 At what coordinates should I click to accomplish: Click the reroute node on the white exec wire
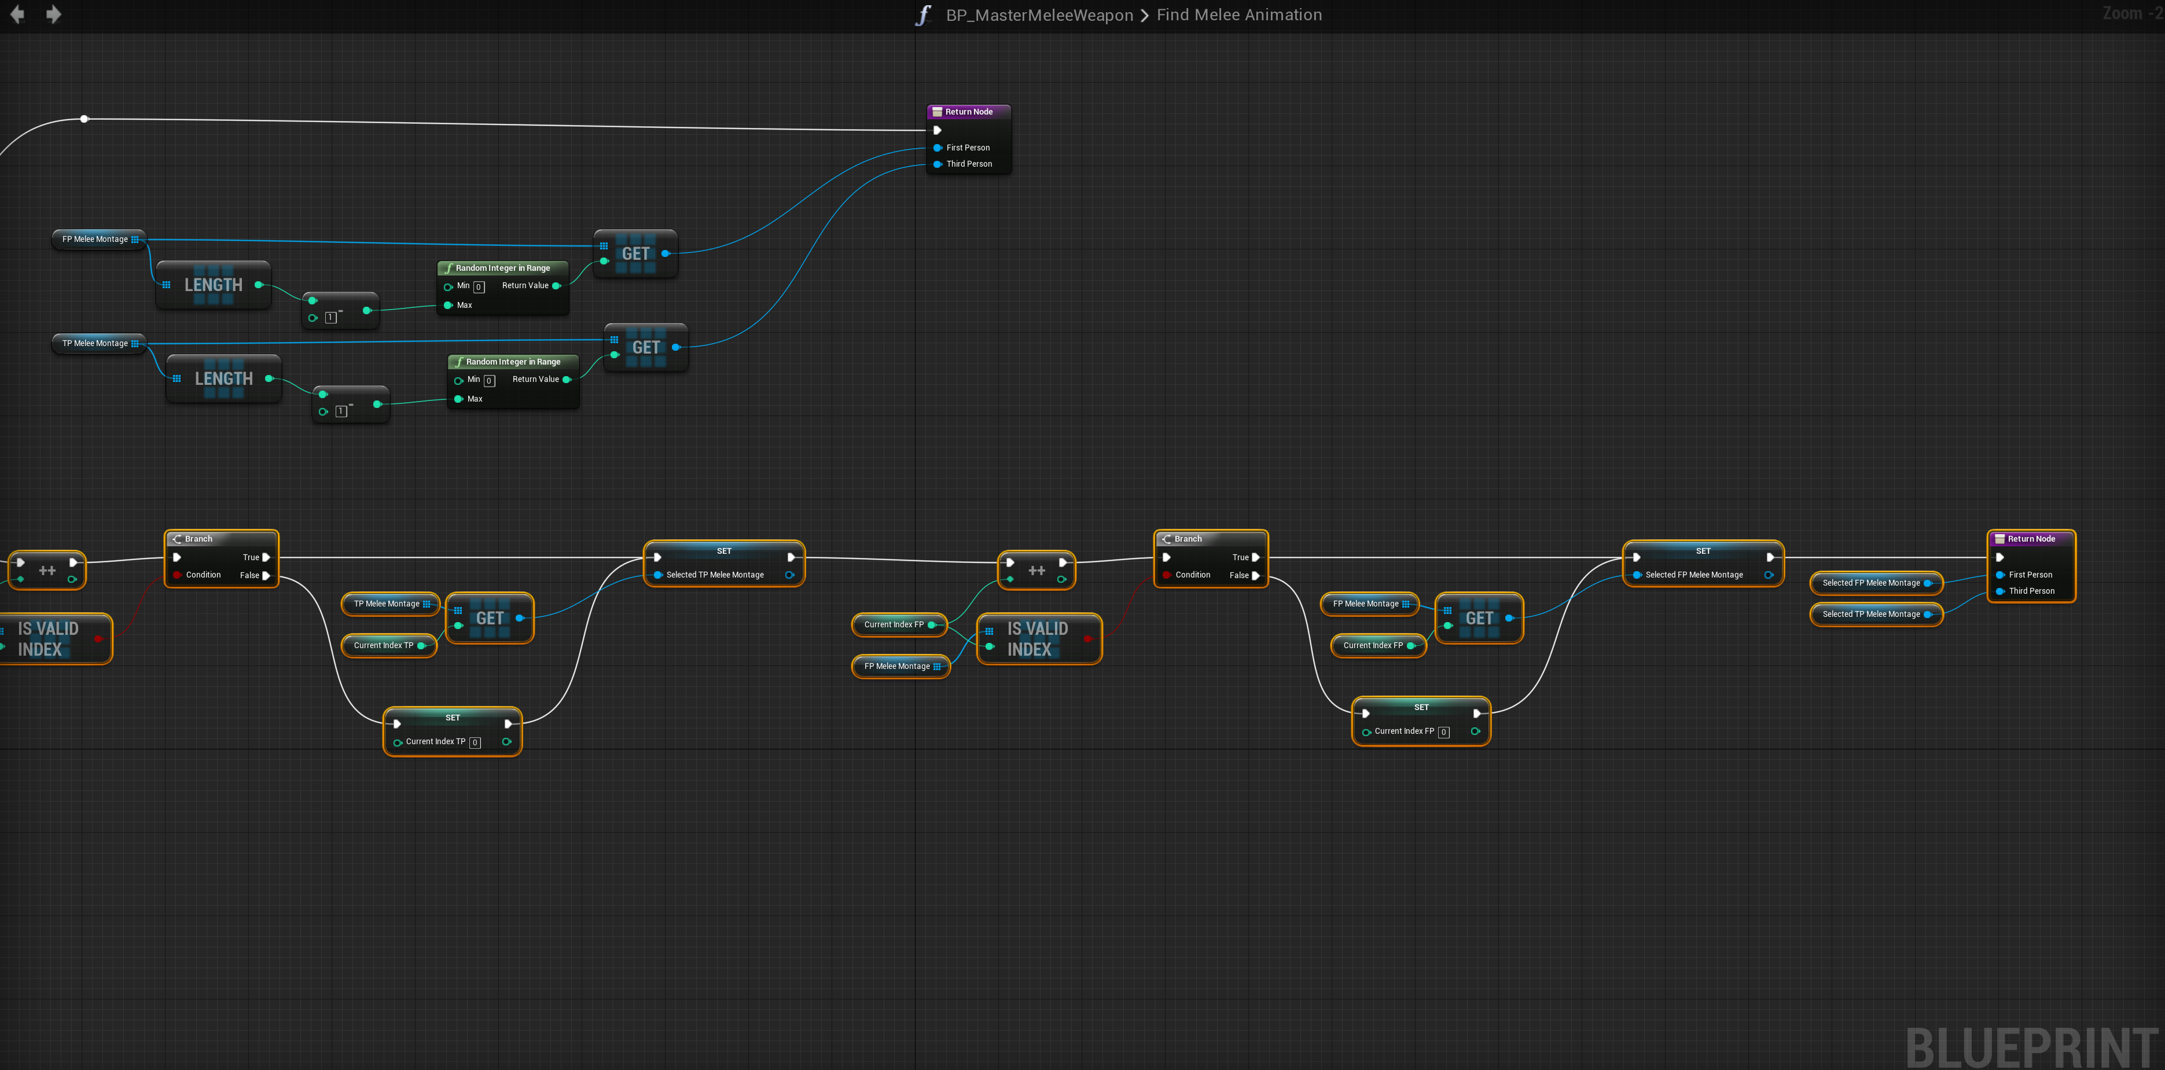(84, 119)
